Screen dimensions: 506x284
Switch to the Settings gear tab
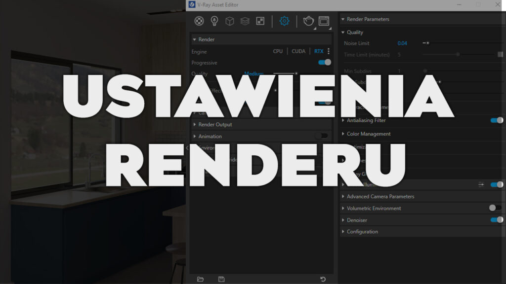point(284,21)
